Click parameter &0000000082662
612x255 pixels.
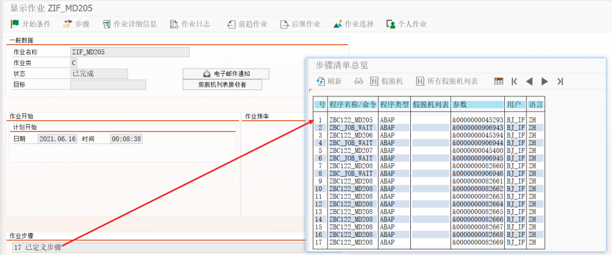coord(478,189)
